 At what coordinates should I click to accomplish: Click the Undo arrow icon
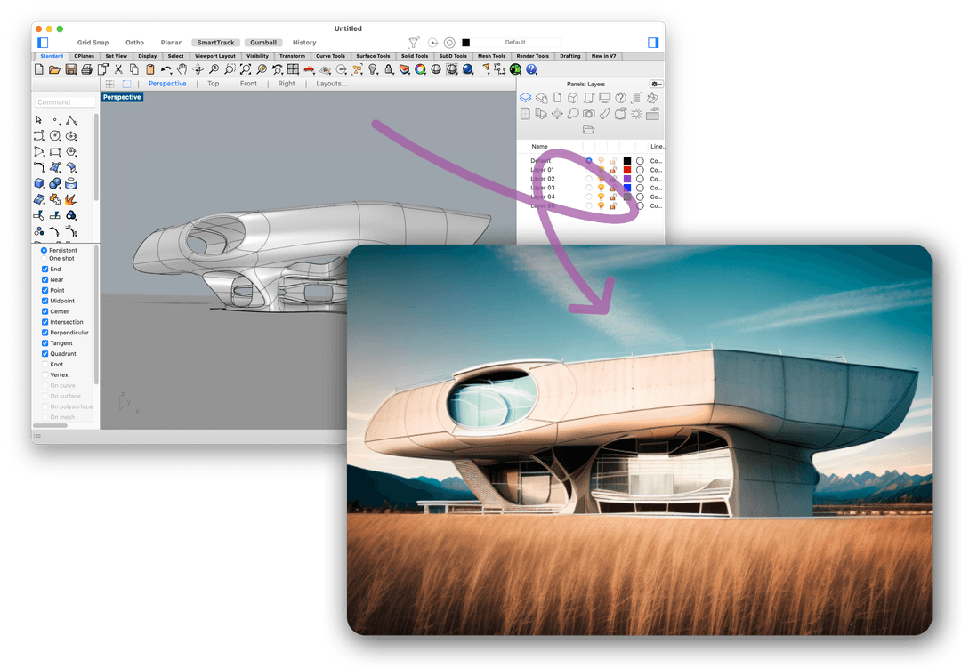166,69
